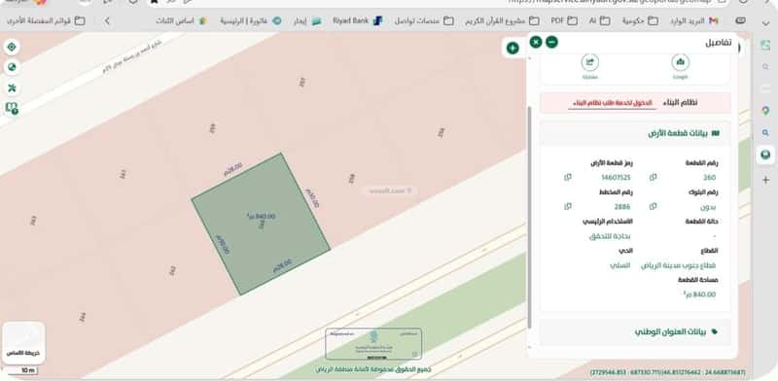The height and width of the screenshot is (381, 778).
Task: Open Google Maps icon in browser sidebar
Action: tap(765, 111)
